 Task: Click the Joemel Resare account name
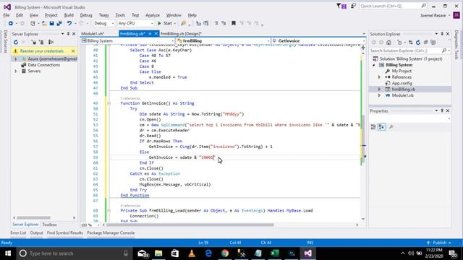pos(433,15)
